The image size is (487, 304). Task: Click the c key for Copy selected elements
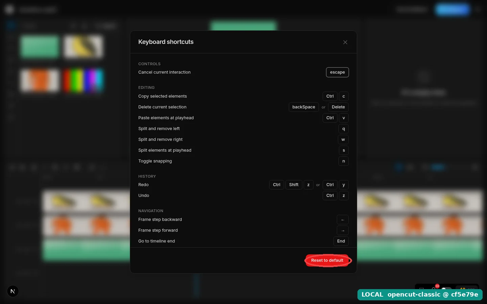click(344, 96)
